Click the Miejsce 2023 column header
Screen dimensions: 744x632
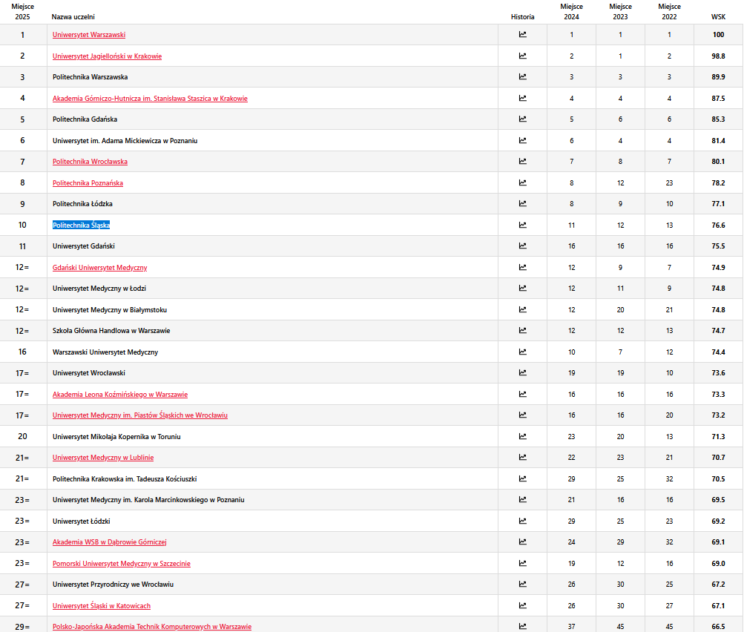(620, 12)
